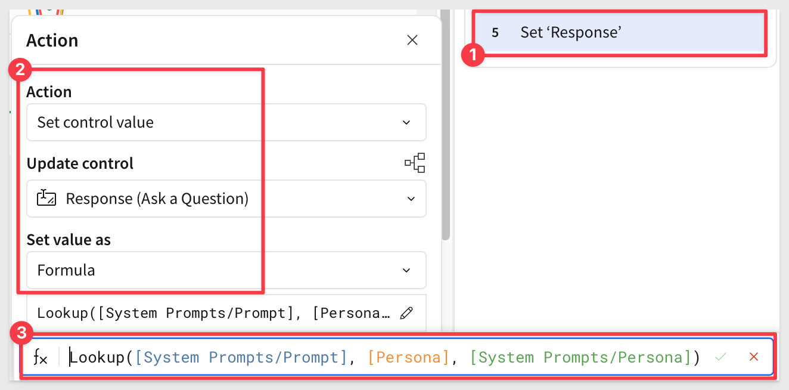Click the red number 1 annotation badge
Screen dimensions: 789x390
click(473, 57)
